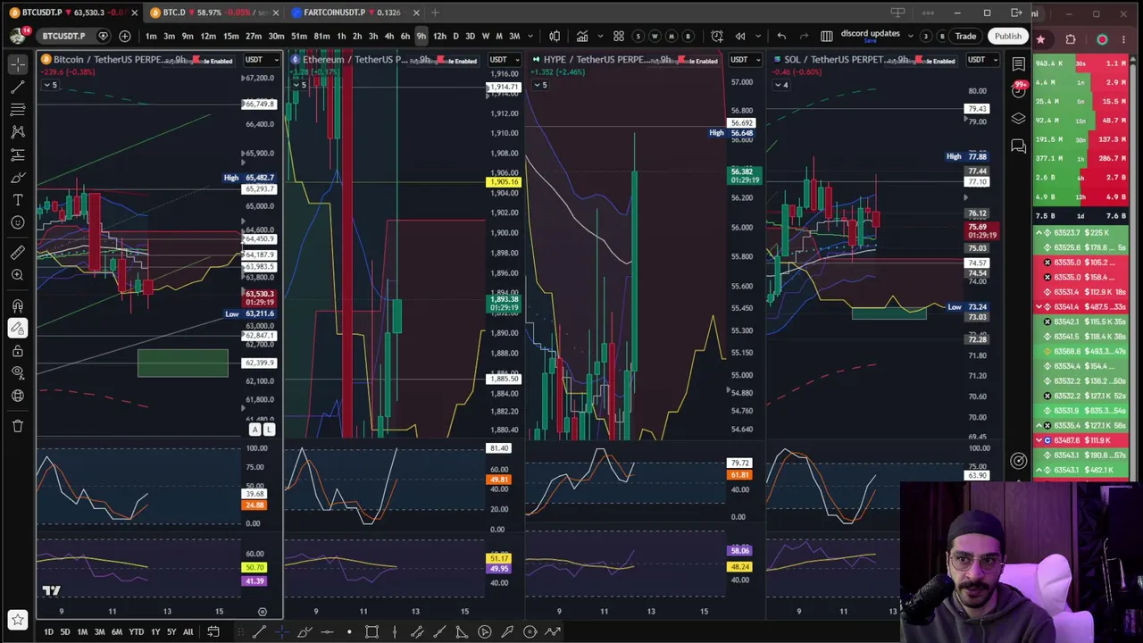Collapse the SOL chart indicator legend
Viewport: 1143px width, 643px height.
tap(780, 85)
